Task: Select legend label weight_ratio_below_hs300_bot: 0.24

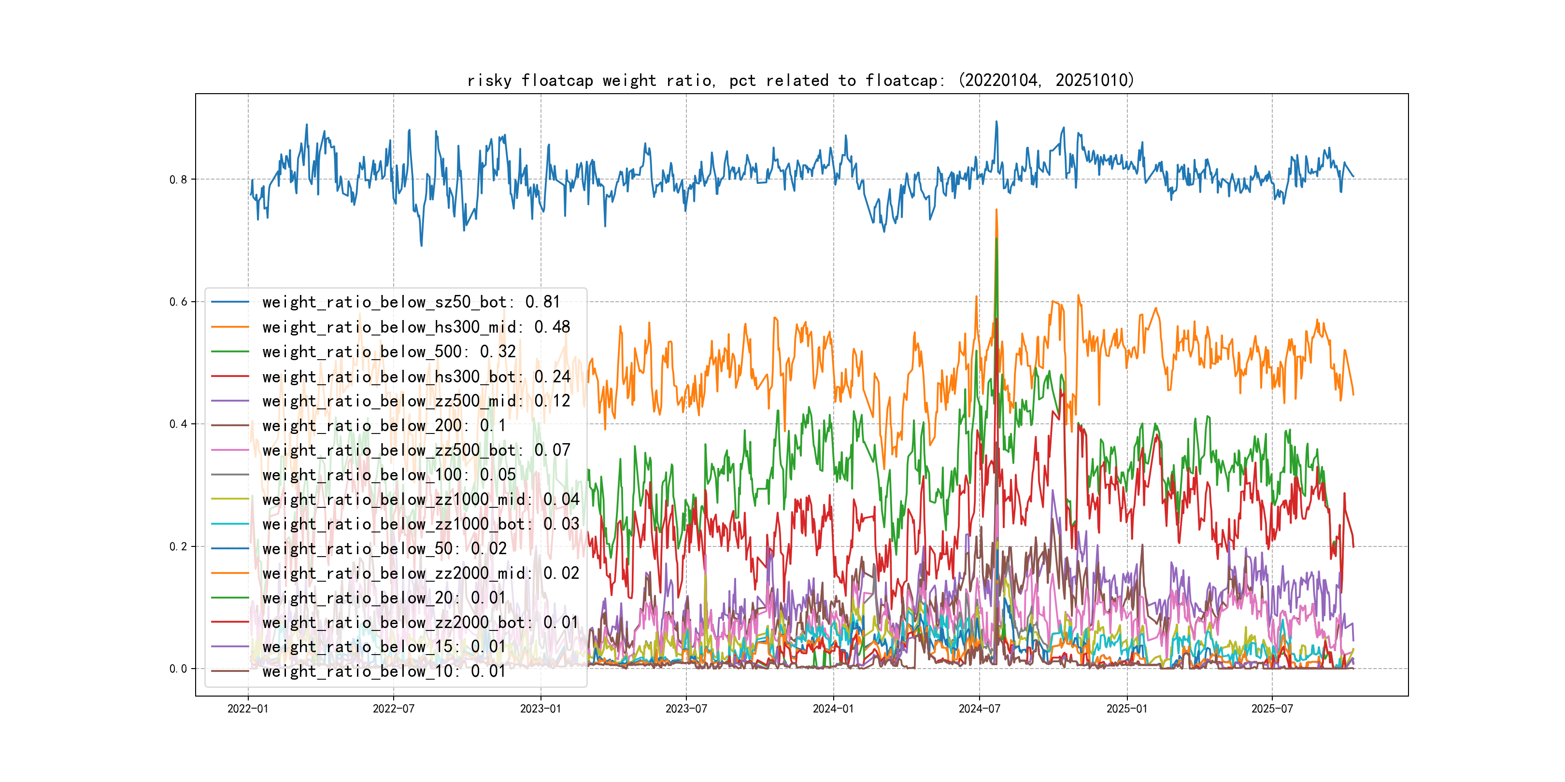Action: click(x=416, y=377)
